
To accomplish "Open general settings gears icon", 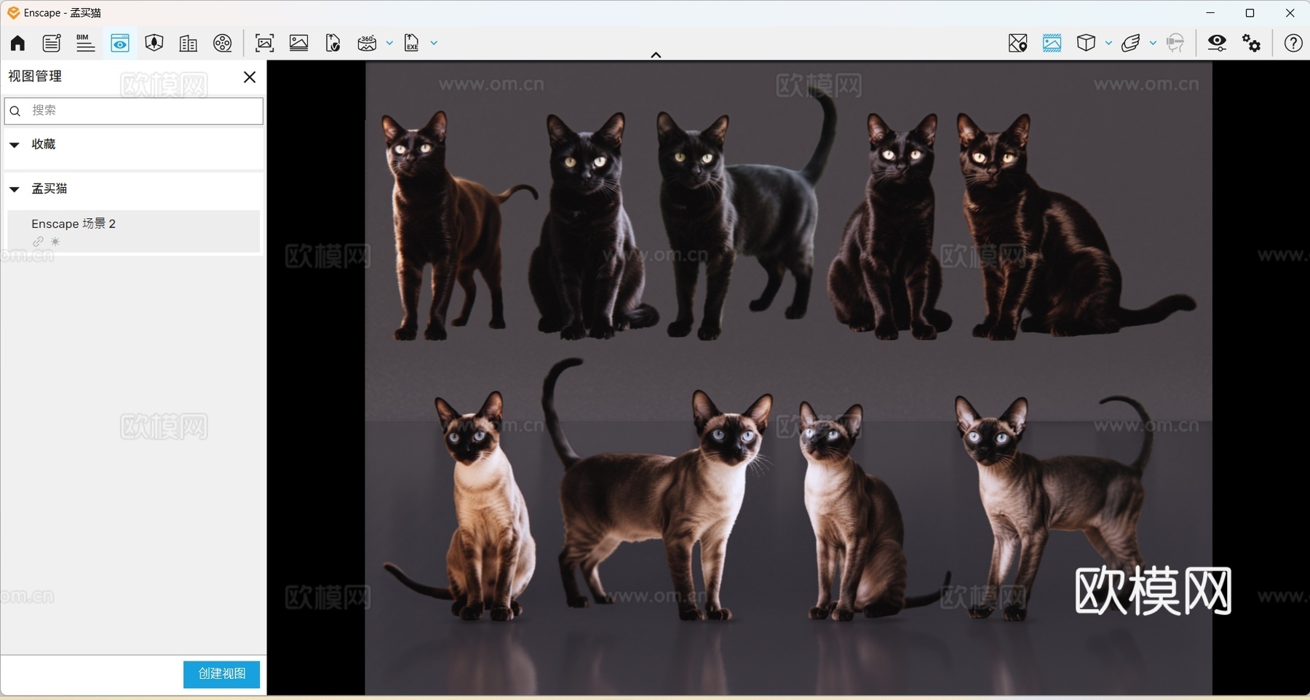I will (x=1252, y=43).
